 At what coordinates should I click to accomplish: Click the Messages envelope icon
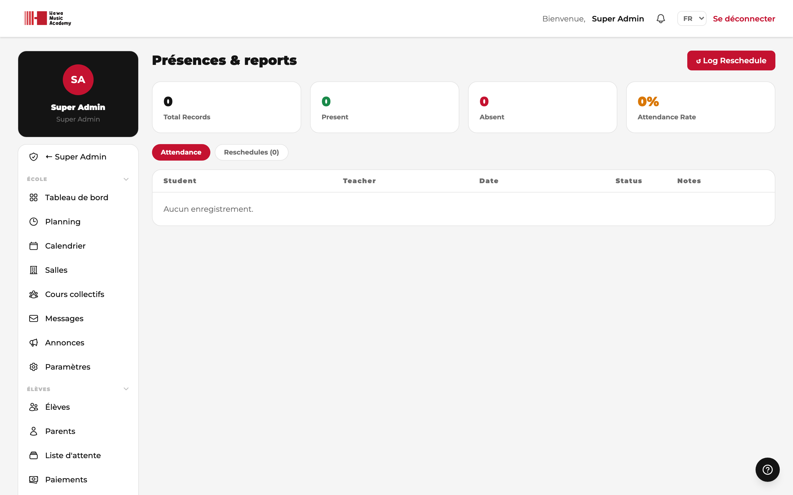33,318
